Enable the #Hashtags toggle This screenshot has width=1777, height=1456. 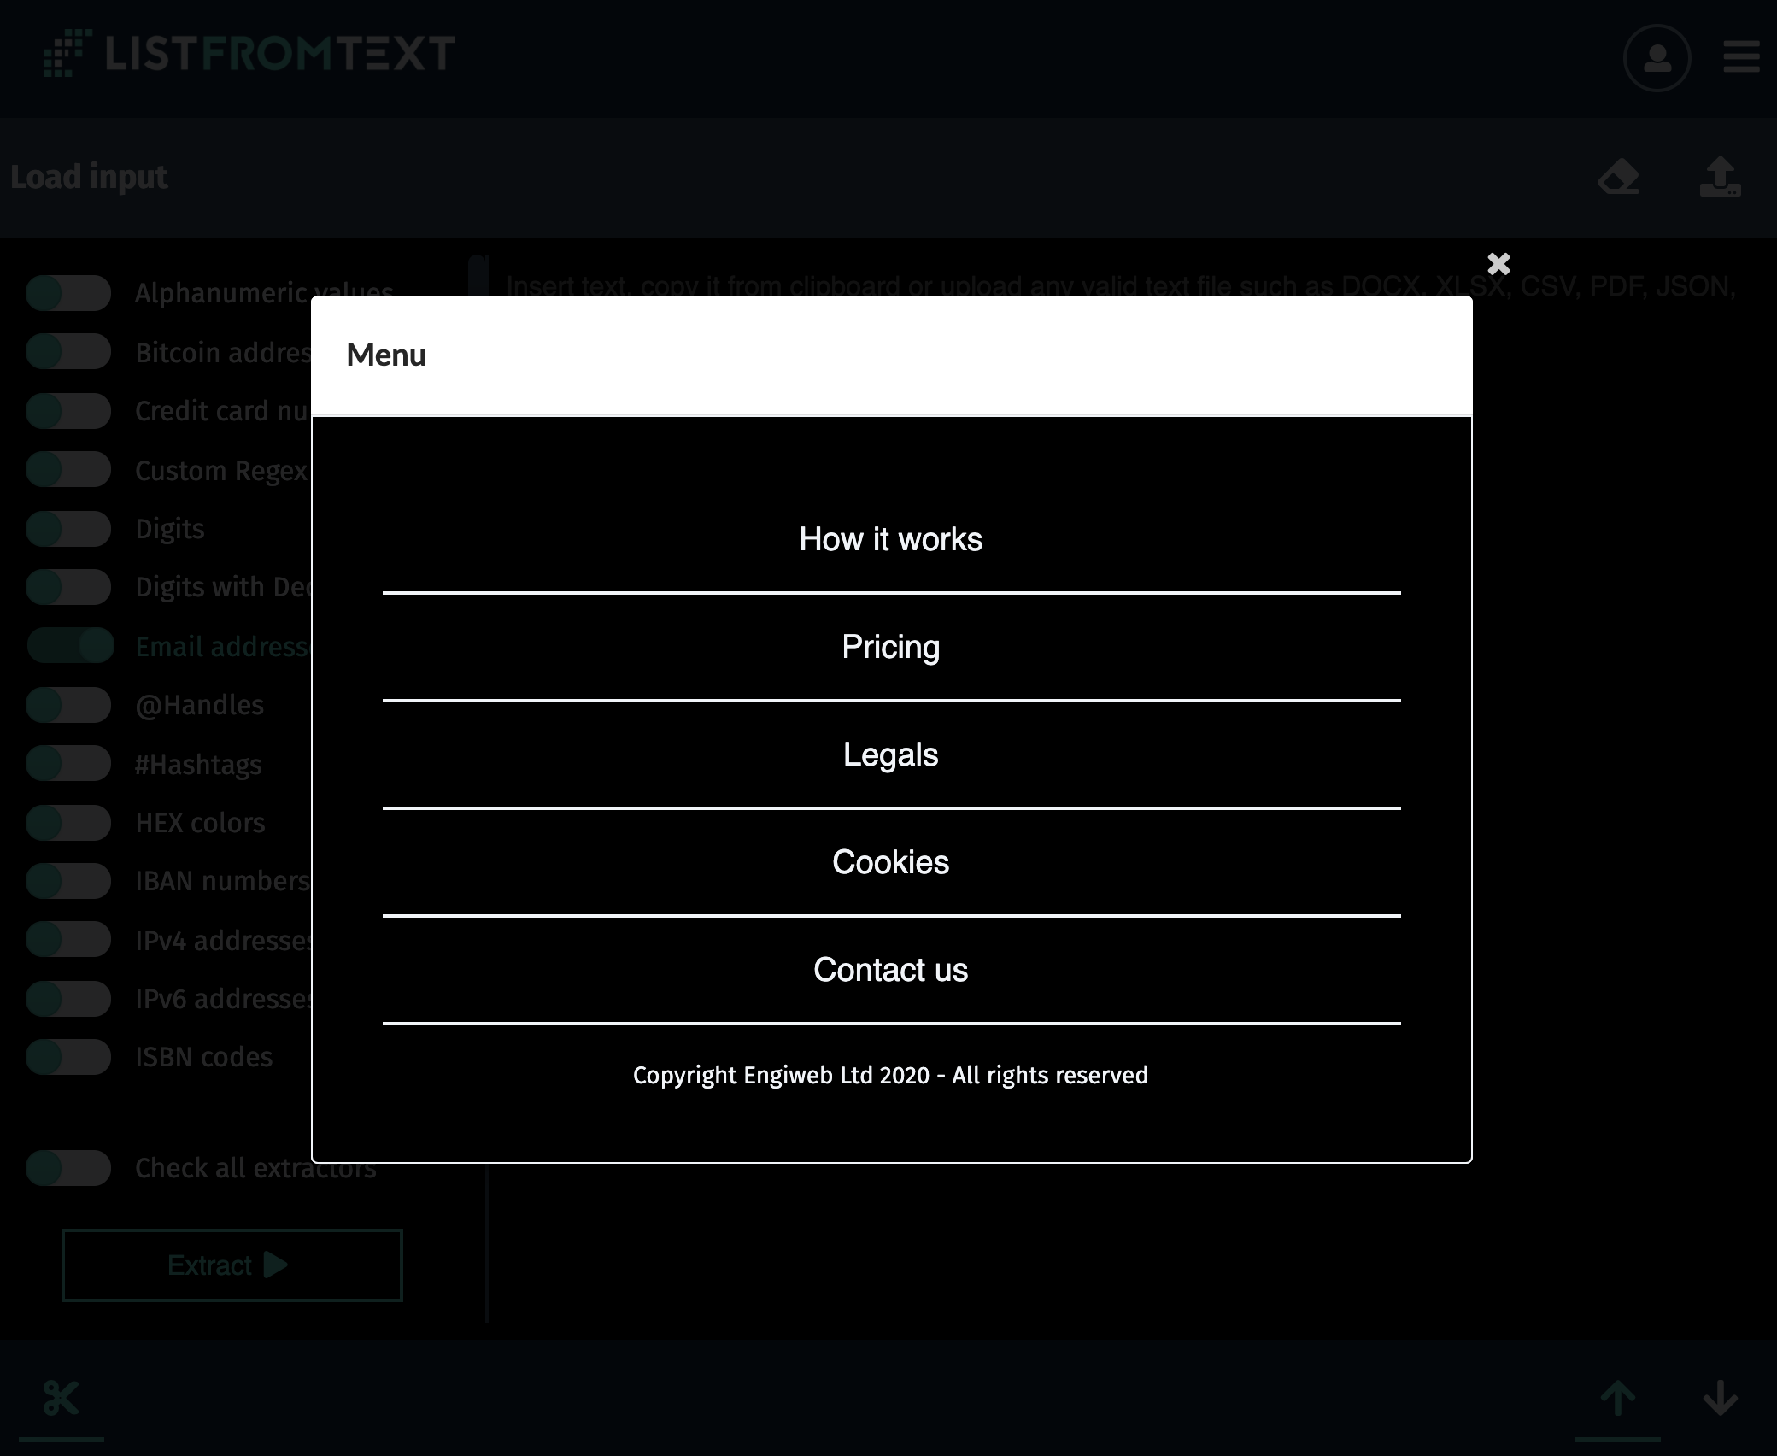click(x=68, y=764)
